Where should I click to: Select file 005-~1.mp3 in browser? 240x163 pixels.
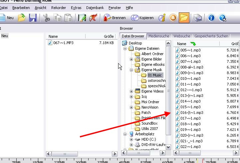[190, 50]
